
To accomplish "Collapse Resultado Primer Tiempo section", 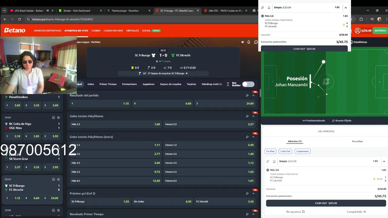I will [253, 214].
